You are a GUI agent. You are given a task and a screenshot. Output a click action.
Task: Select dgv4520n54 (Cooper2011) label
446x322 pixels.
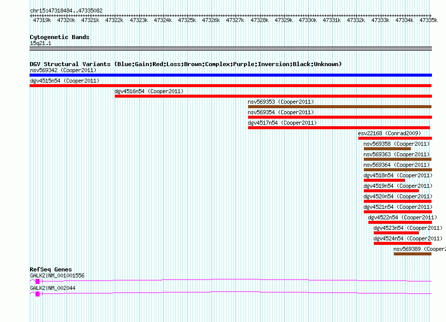(398, 196)
